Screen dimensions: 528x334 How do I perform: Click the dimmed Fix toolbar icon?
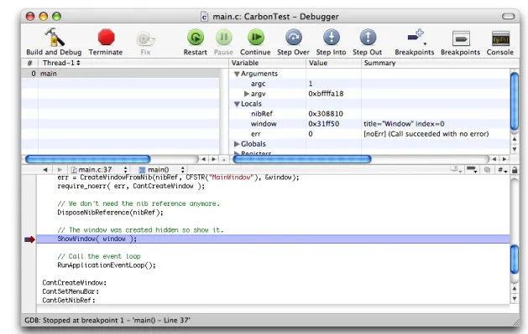(x=145, y=39)
